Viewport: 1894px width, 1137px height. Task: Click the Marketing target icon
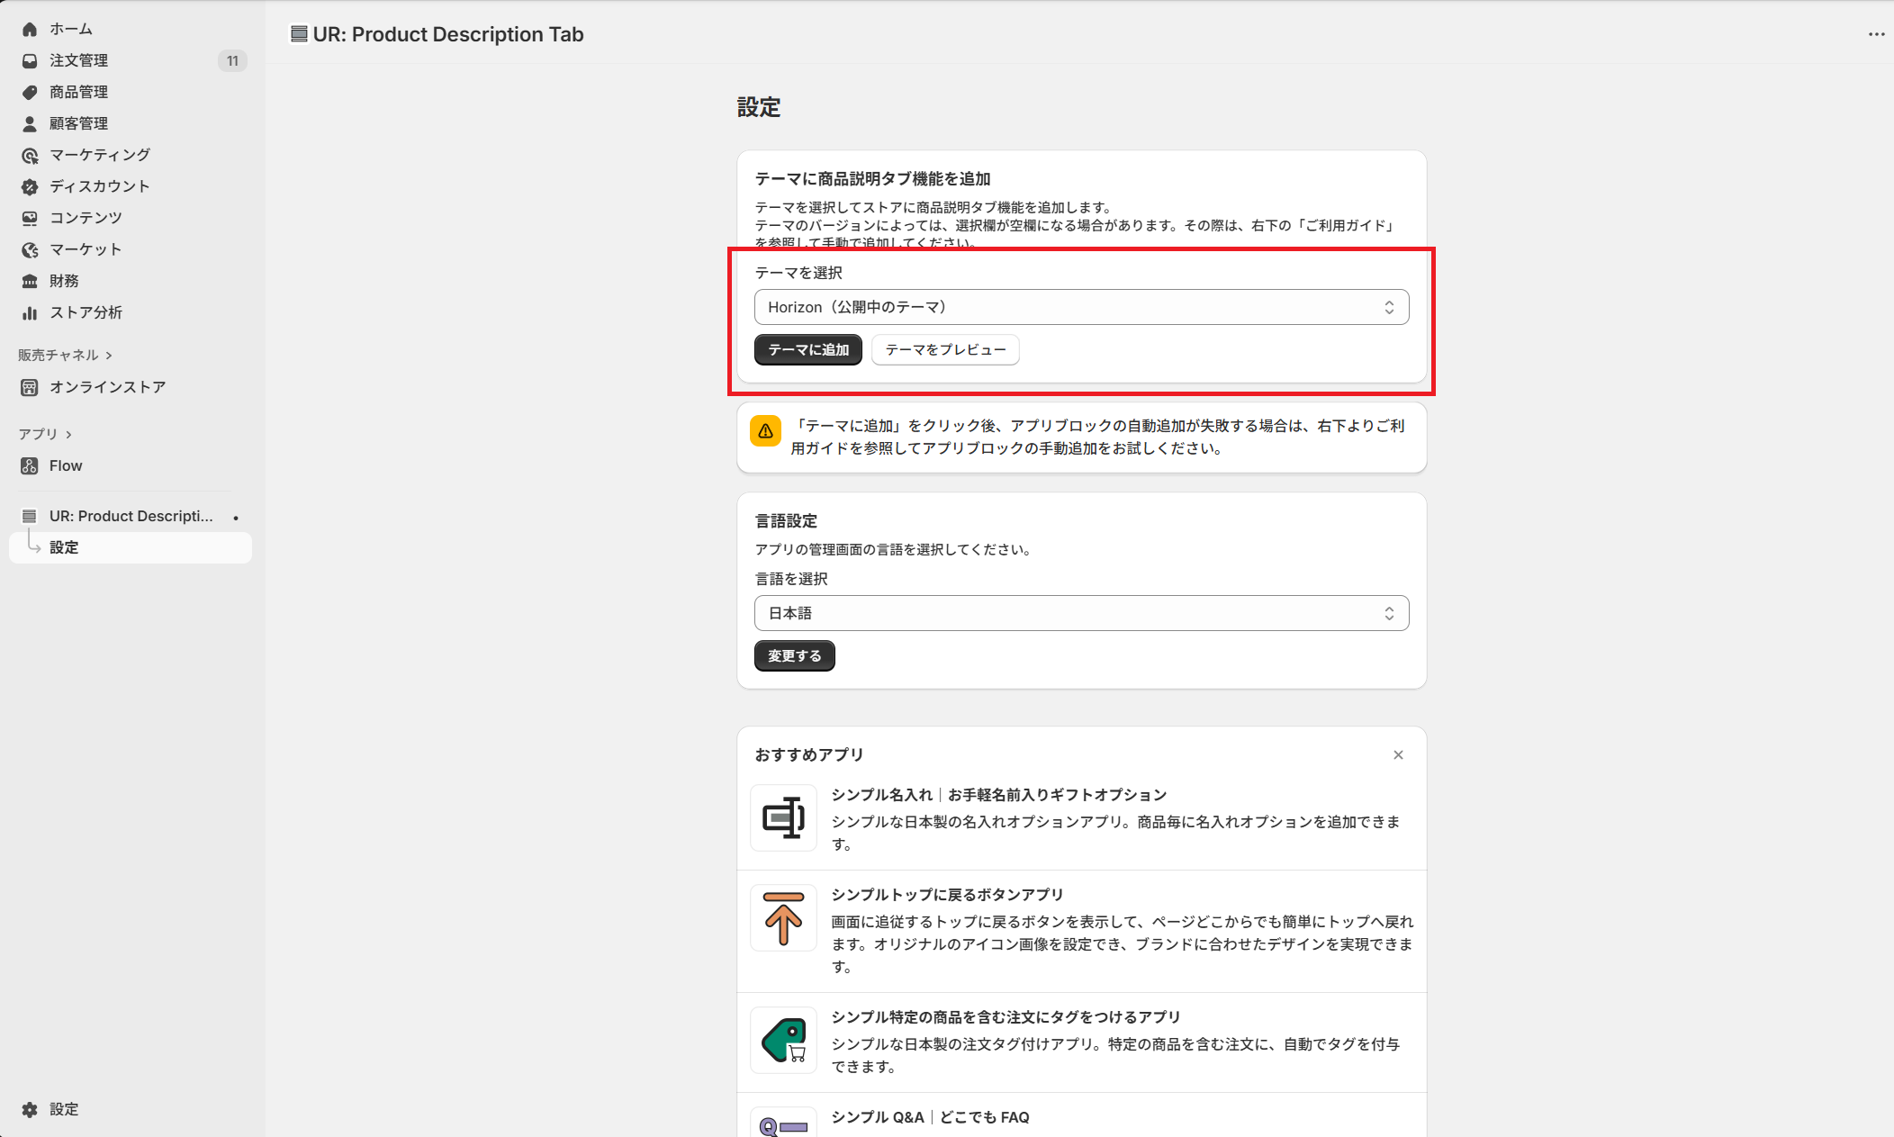30,155
